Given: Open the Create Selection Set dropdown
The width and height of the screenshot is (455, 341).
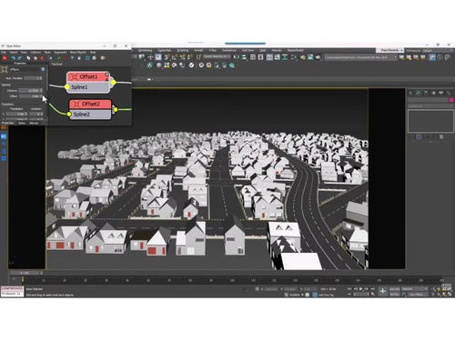Looking at the screenshot, I should pyautogui.click(x=217, y=56).
